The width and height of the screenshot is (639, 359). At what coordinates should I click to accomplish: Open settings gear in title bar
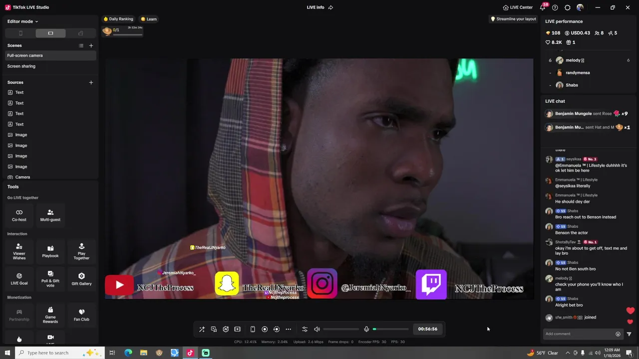click(568, 7)
